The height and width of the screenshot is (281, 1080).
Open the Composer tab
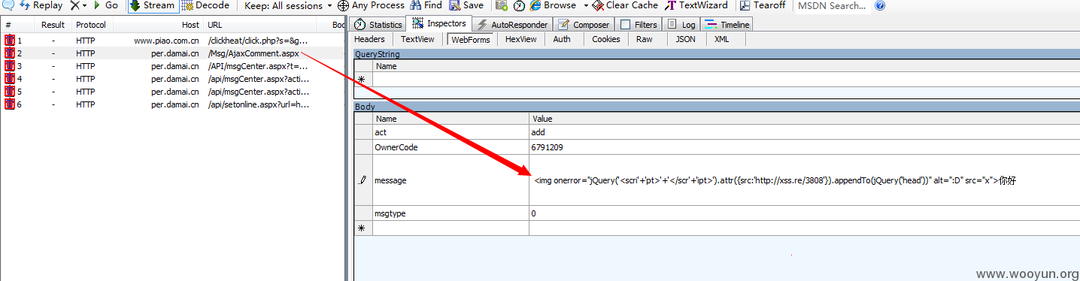(x=583, y=25)
